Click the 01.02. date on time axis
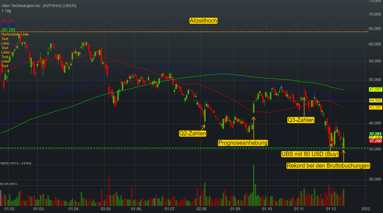This screenshot has width=383, height=213. (x=10, y=209)
